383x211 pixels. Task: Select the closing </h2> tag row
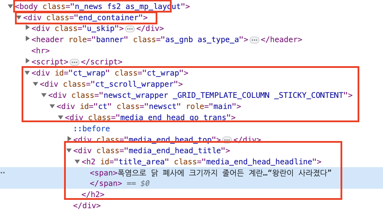(x=93, y=194)
